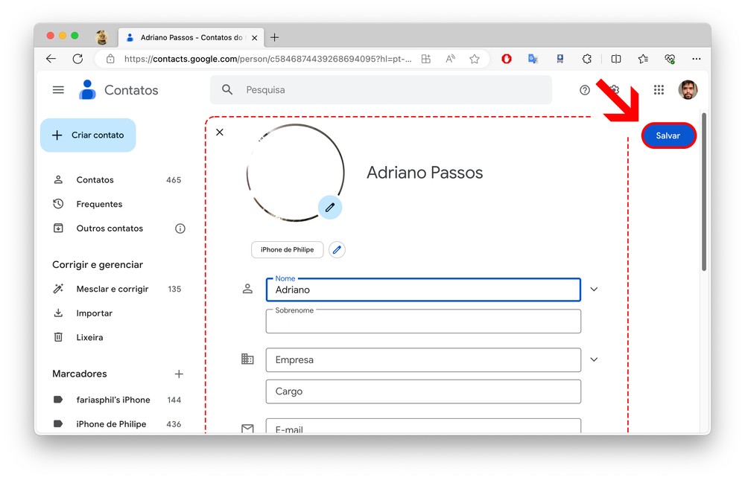The image size is (745, 480).
Task: Edit label with pencil icon beside iPhone de Philipe
Action: [x=337, y=250]
